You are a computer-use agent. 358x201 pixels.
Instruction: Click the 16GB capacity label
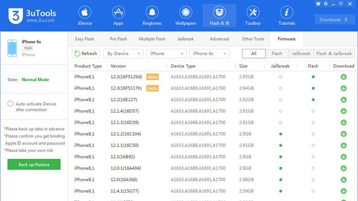point(28,48)
